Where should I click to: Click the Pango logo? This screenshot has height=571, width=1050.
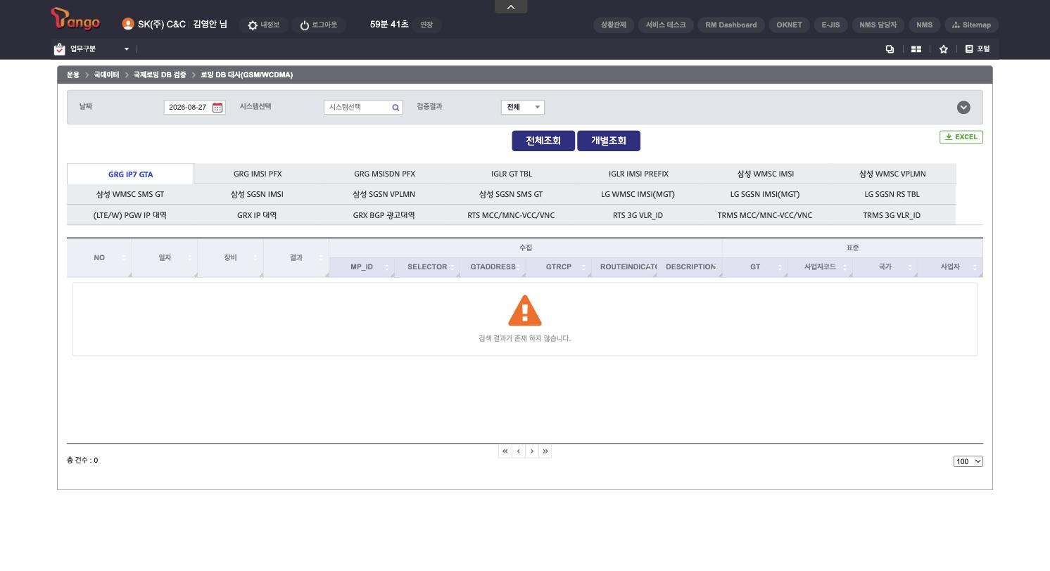[x=76, y=20]
